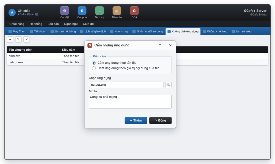Click the edit pencil toolbar button
The height and width of the screenshot is (164, 275).
18,39
